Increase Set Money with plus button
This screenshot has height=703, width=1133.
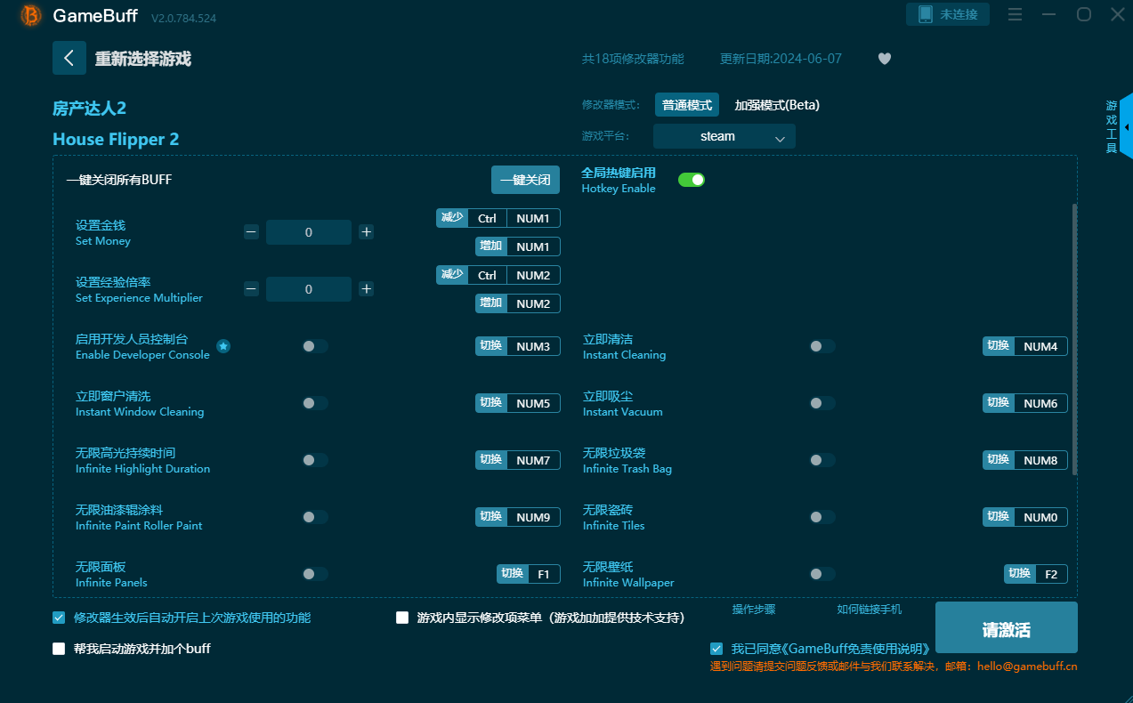366,232
